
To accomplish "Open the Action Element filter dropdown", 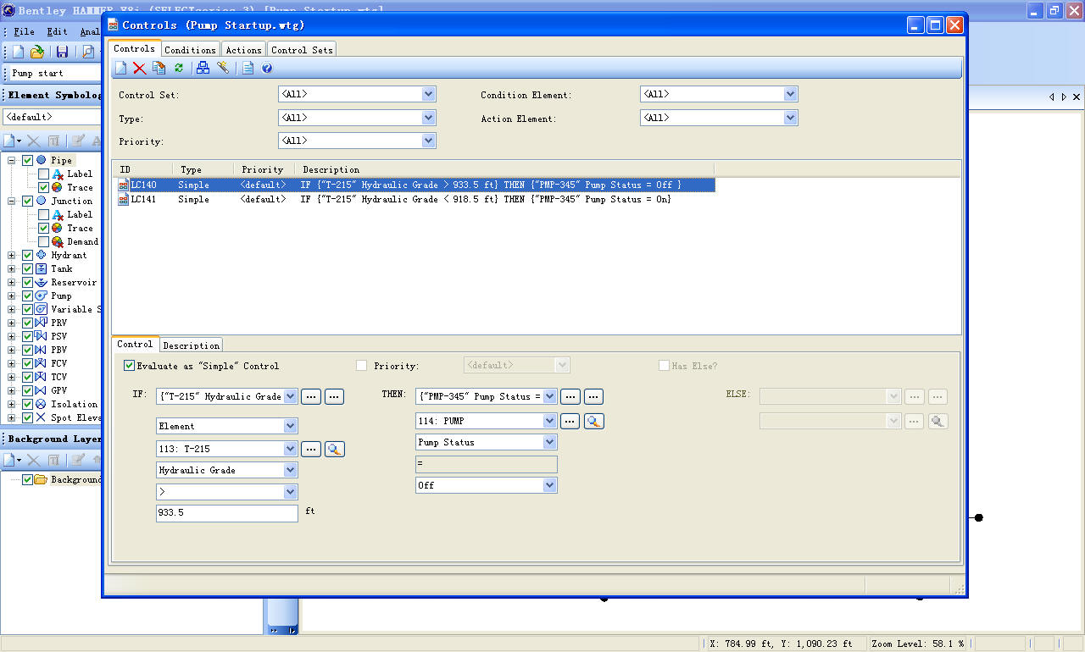I will [790, 118].
